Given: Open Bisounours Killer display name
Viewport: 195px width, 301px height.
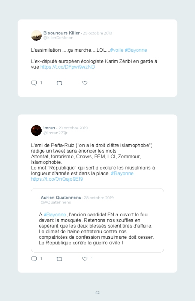Looking at the screenshot, I should pyautogui.click(x=61, y=33).
